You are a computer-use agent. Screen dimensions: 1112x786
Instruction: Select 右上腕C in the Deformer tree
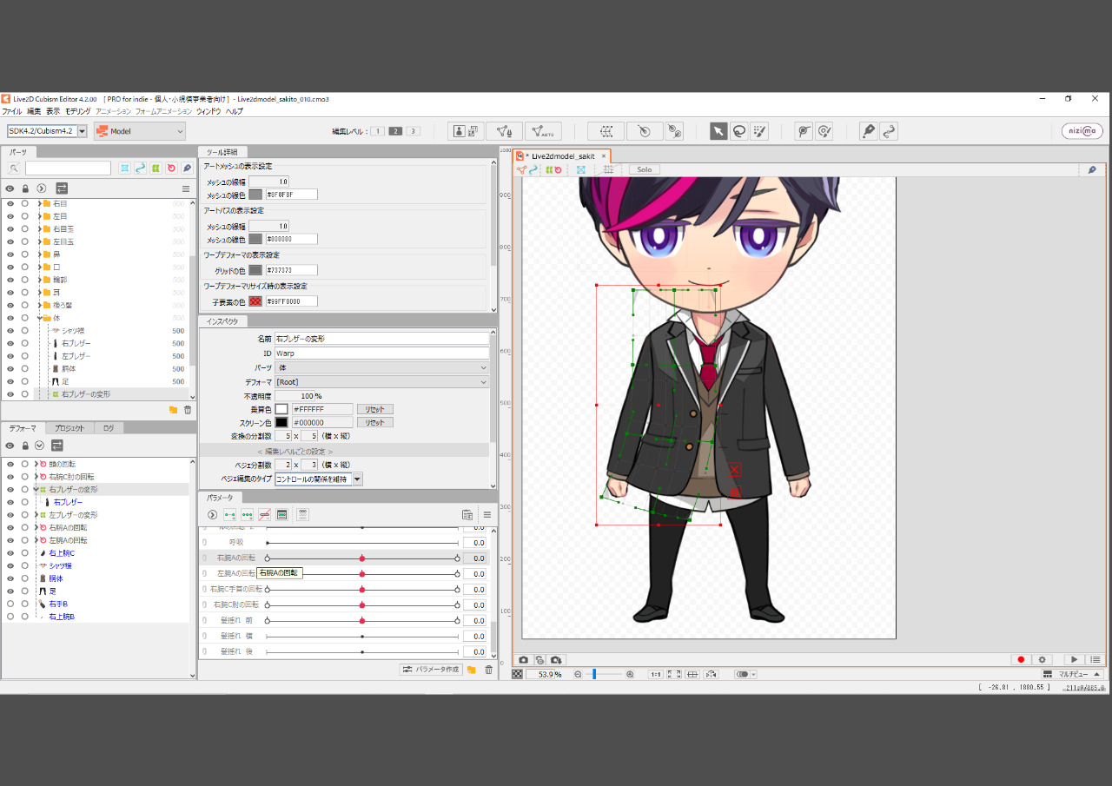61,553
